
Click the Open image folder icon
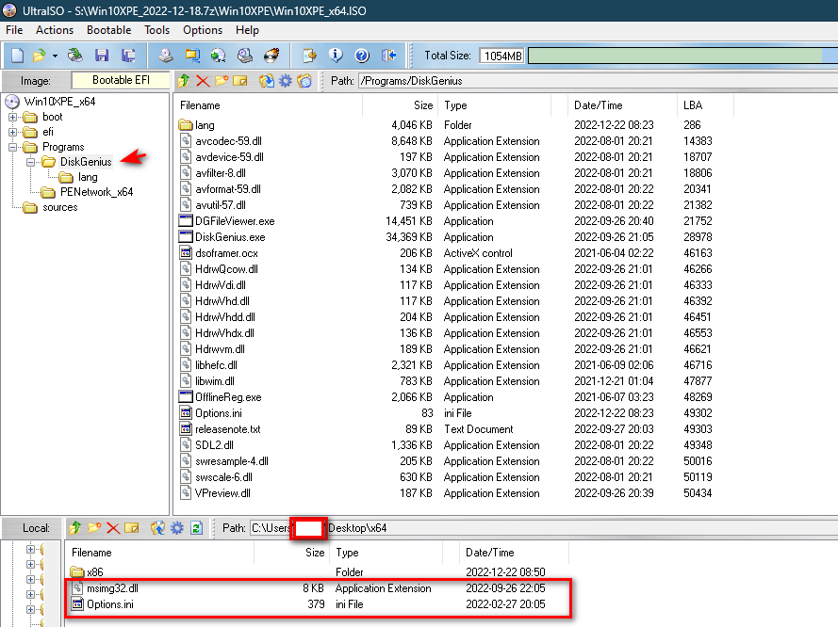[39, 55]
